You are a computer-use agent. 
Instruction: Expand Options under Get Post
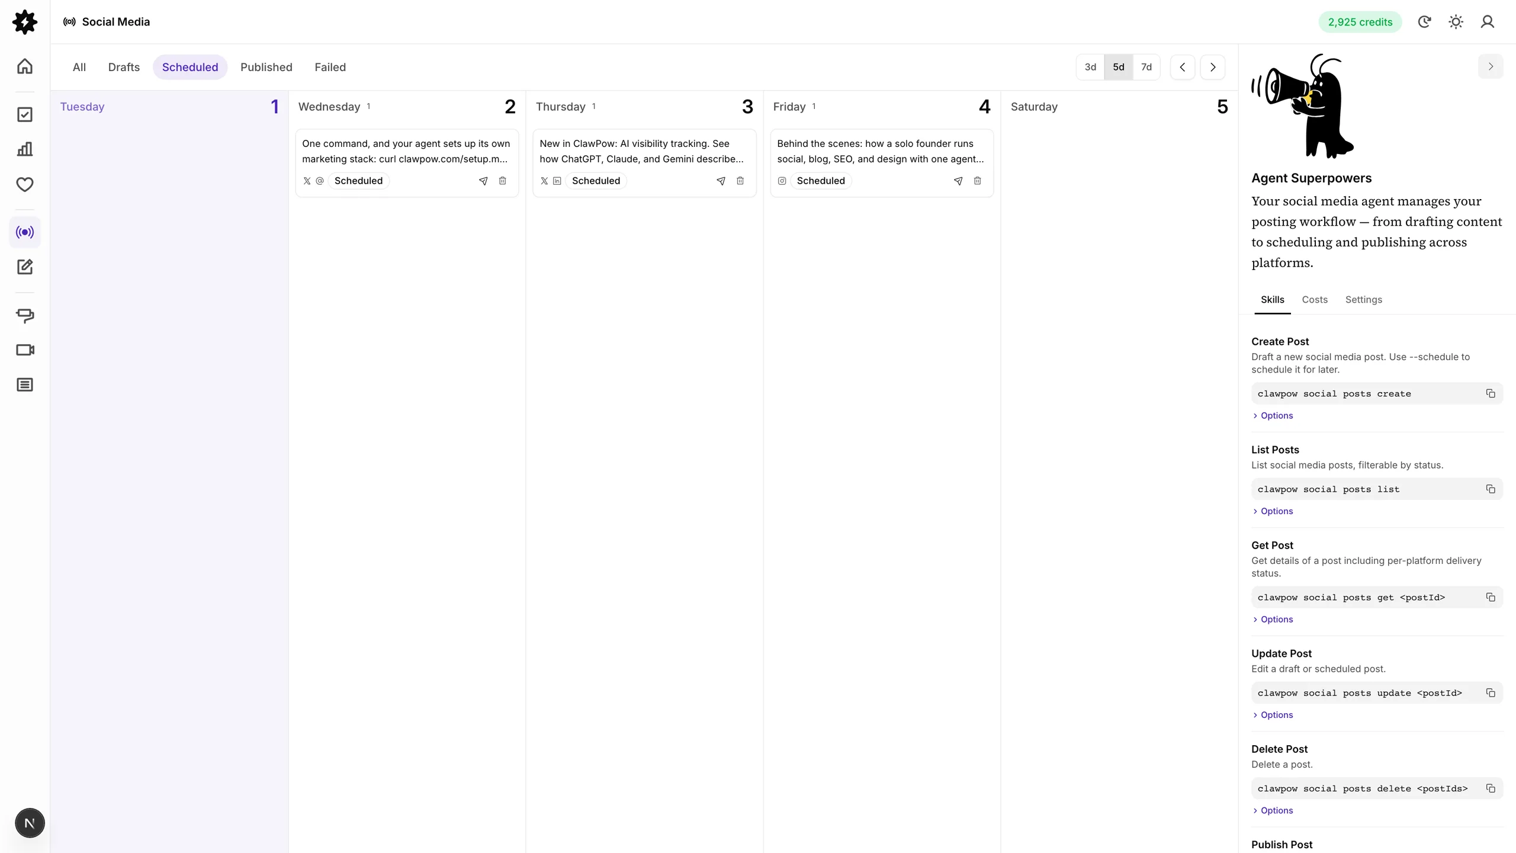1273,620
